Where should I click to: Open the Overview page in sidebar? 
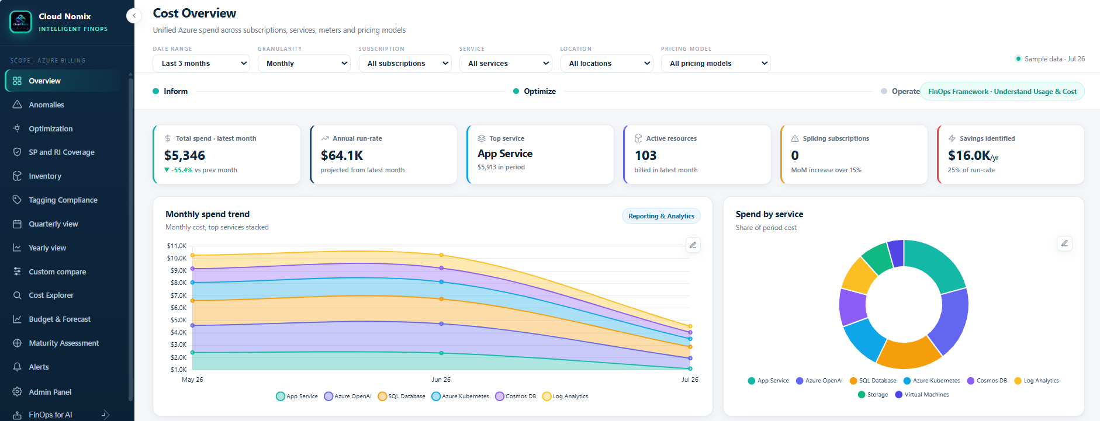click(x=63, y=81)
